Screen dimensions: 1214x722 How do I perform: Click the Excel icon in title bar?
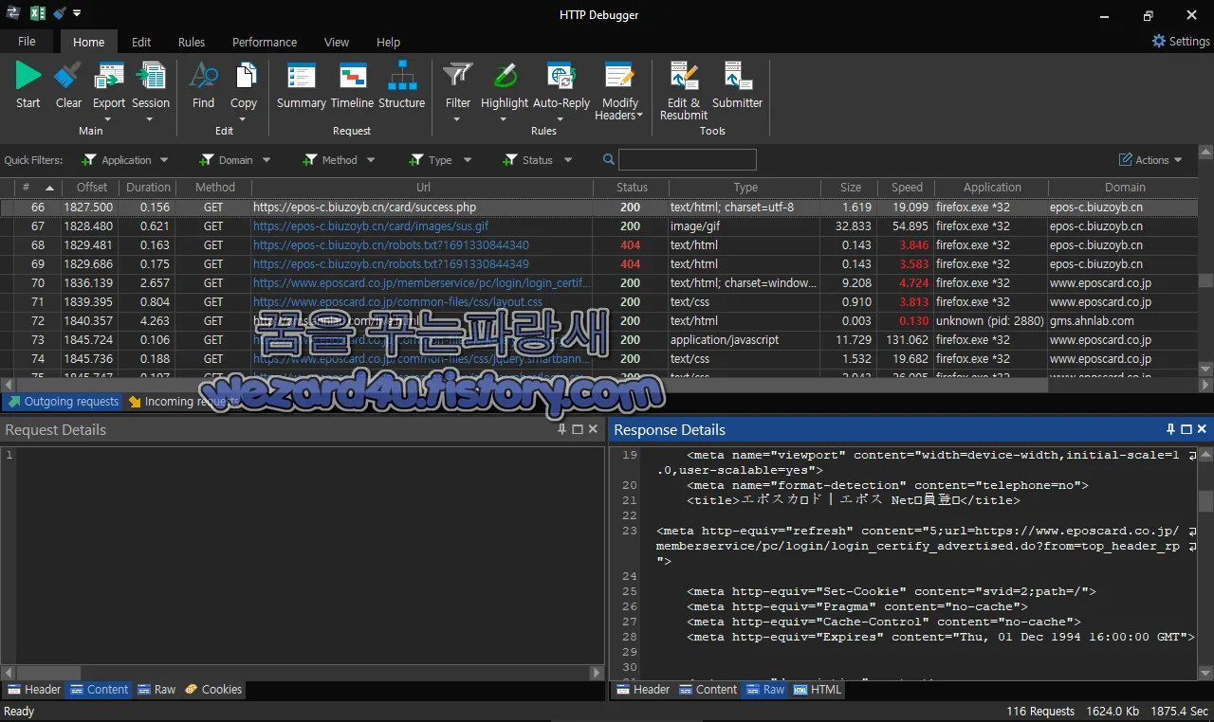(x=38, y=13)
